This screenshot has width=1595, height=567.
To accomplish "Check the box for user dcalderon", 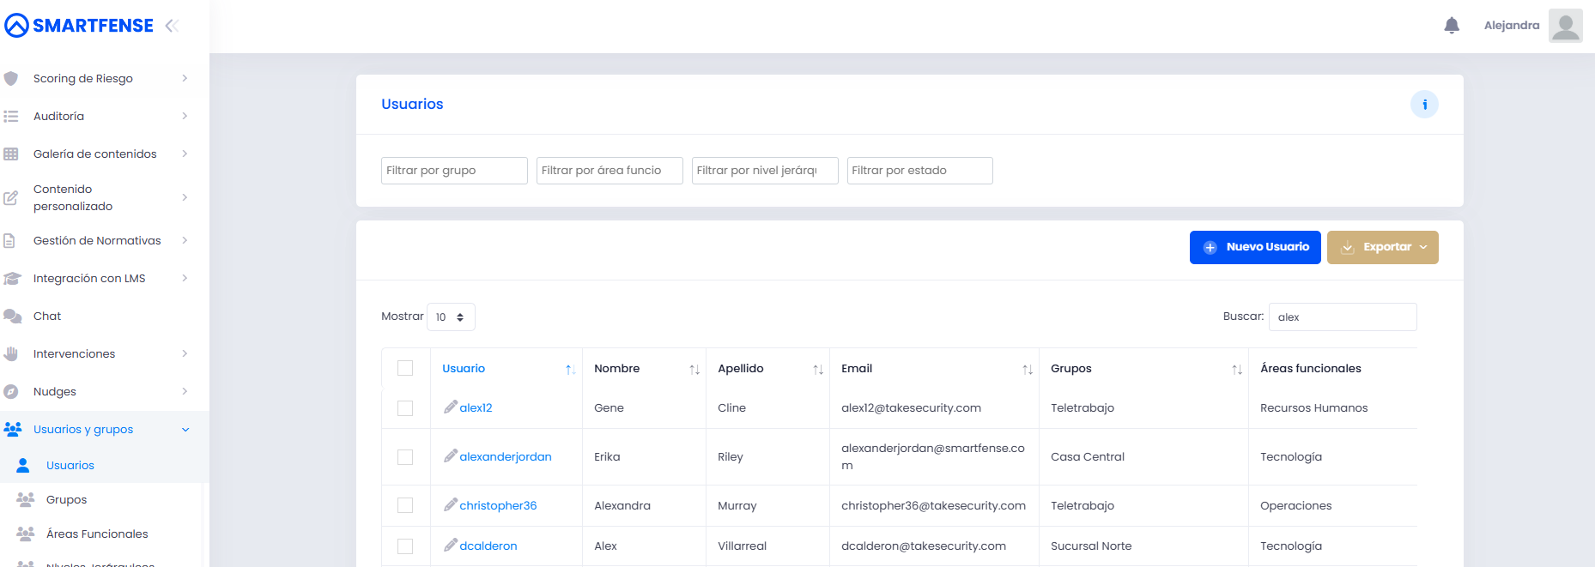I will [405, 546].
